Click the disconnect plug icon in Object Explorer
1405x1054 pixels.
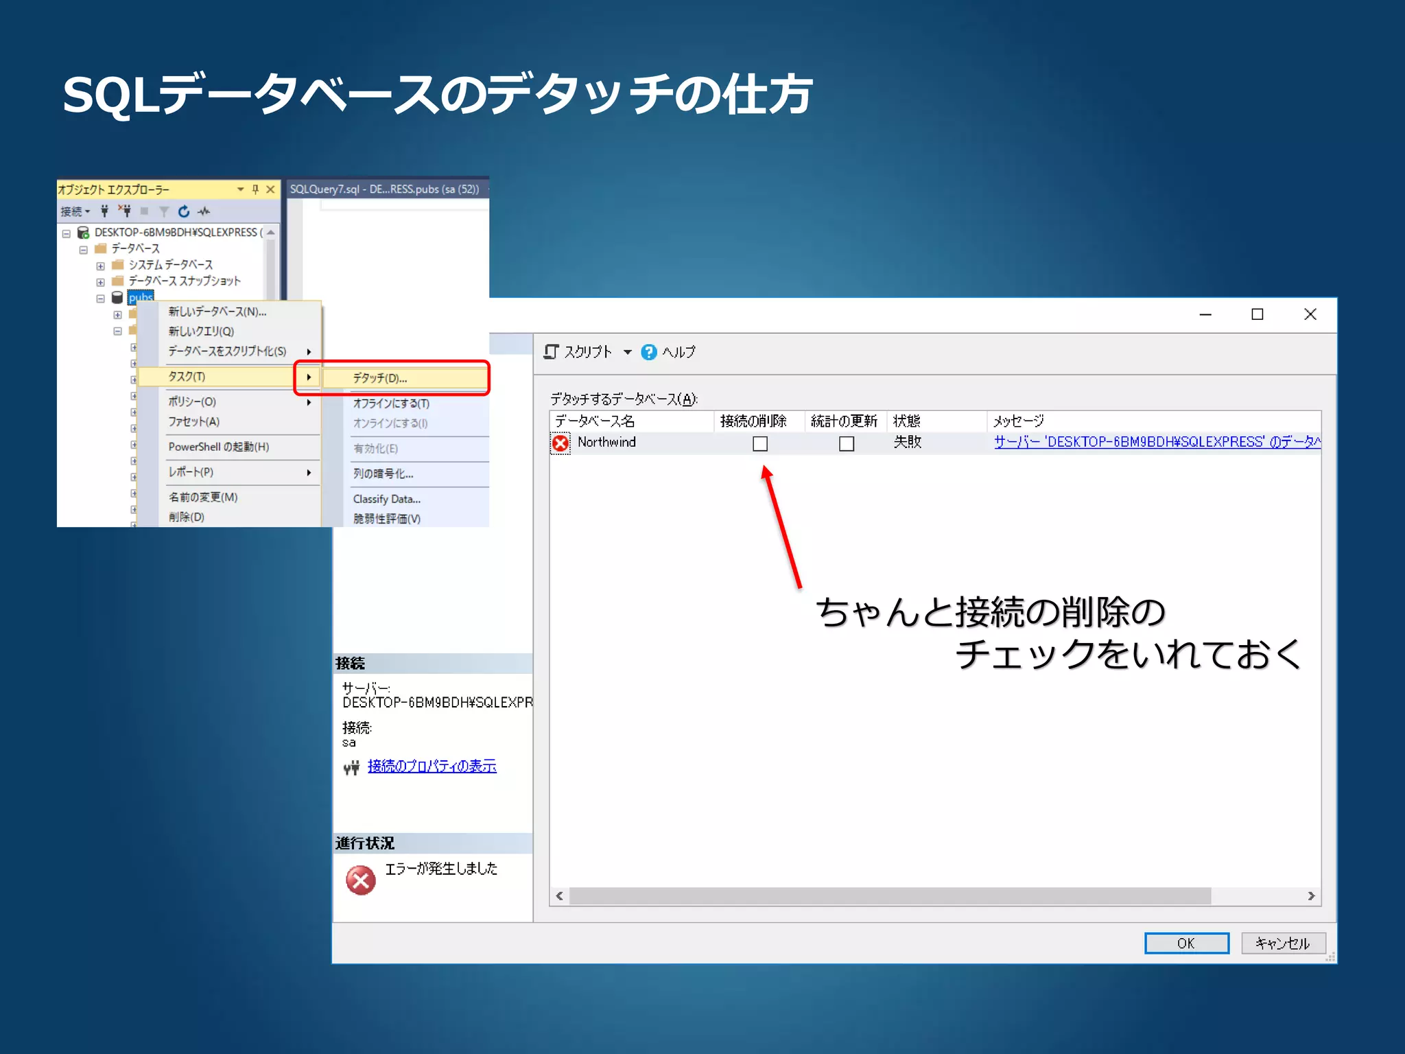[x=124, y=211]
